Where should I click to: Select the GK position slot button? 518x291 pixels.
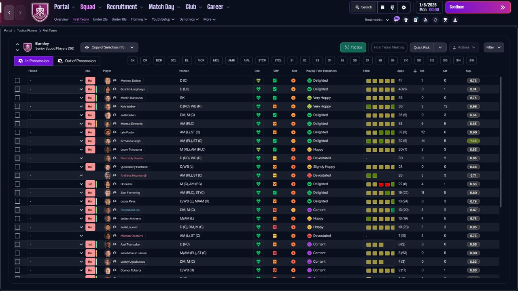click(132, 61)
